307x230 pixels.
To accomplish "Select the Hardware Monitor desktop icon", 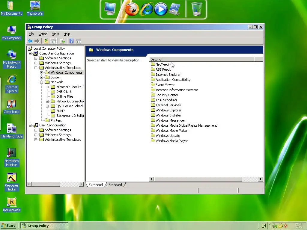I will [x=11, y=157].
